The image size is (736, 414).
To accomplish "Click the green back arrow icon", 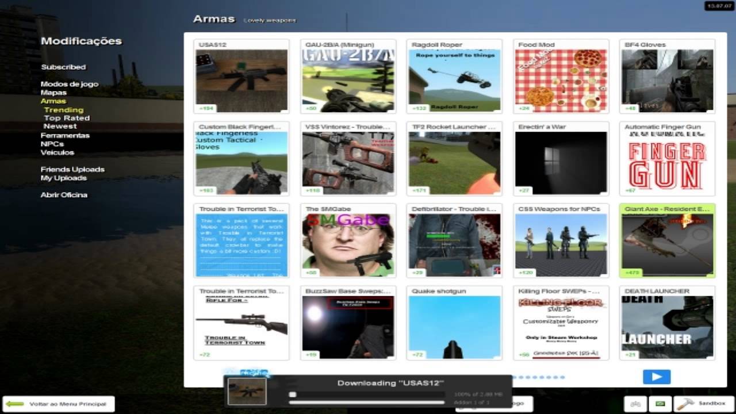I will coord(14,404).
